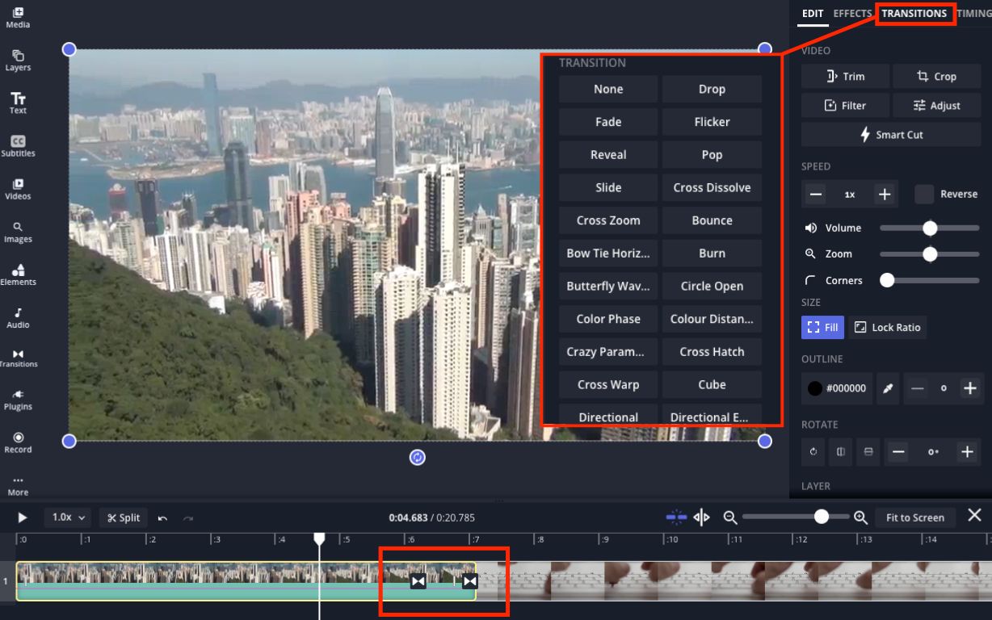The height and width of the screenshot is (620, 992).
Task: Toggle timeline snapping icon
Action: 676,517
